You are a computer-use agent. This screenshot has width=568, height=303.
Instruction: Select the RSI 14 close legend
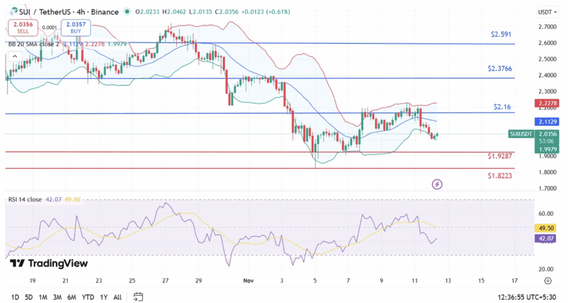25,199
